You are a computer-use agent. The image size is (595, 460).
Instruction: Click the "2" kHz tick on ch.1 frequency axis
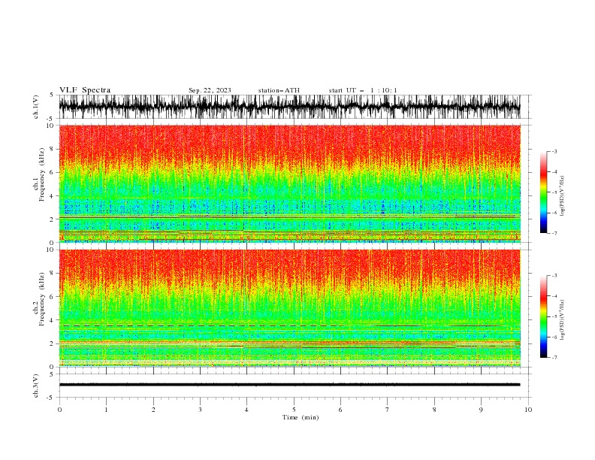click(53, 219)
